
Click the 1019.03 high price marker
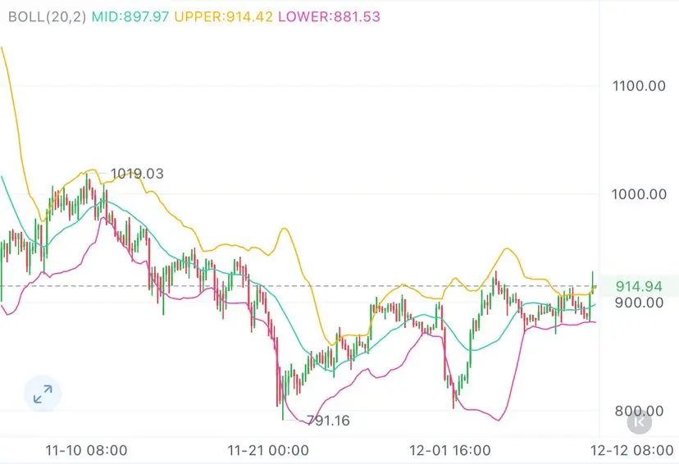[x=137, y=174]
